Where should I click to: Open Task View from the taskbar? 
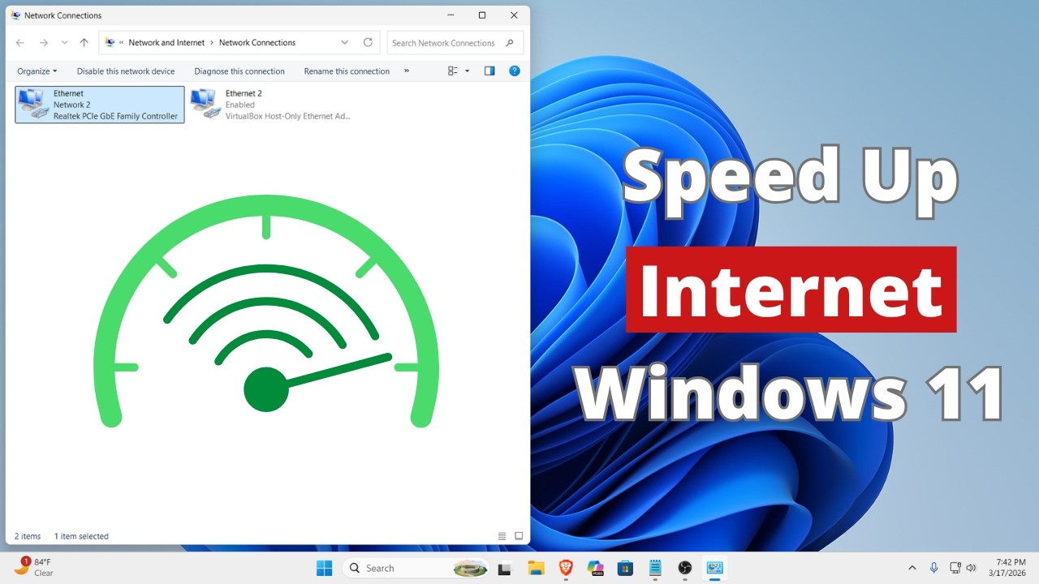[x=504, y=568]
